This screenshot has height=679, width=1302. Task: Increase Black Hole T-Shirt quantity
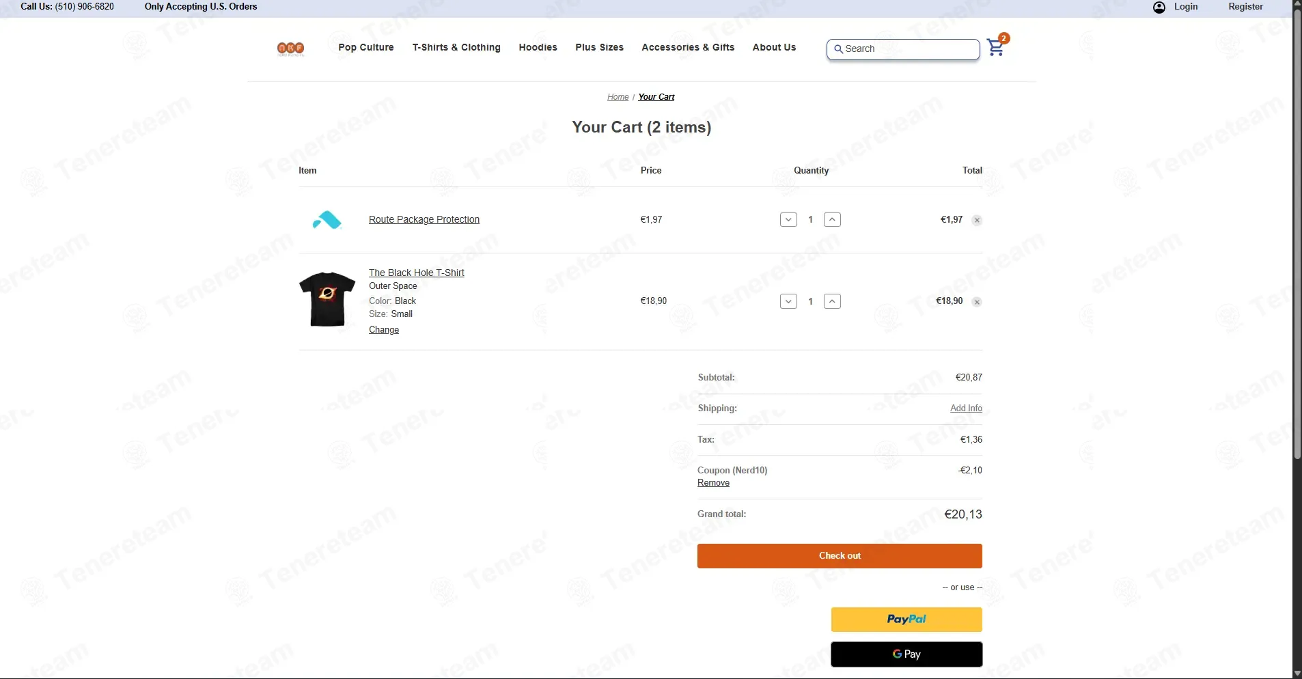(832, 301)
